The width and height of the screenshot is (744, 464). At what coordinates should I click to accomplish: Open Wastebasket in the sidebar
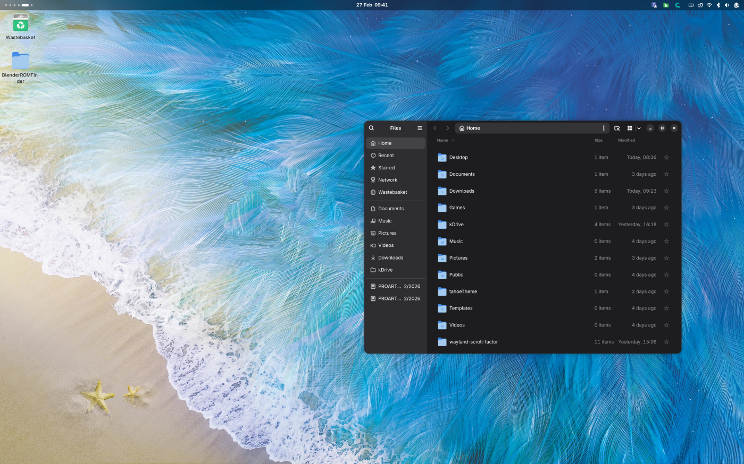pyautogui.click(x=392, y=192)
